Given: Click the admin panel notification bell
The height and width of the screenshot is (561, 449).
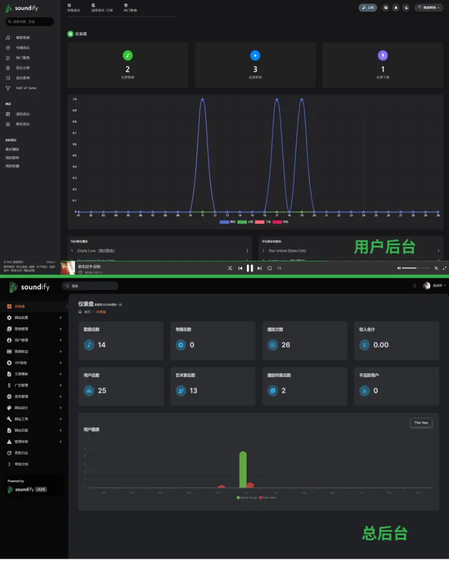Looking at the screenshot, I should pos(414,286).
